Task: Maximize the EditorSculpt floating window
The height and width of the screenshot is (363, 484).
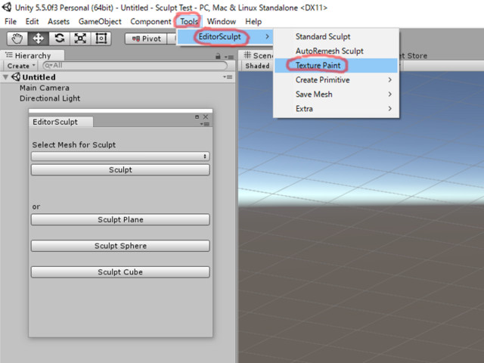Action: (x=197, y=116)
